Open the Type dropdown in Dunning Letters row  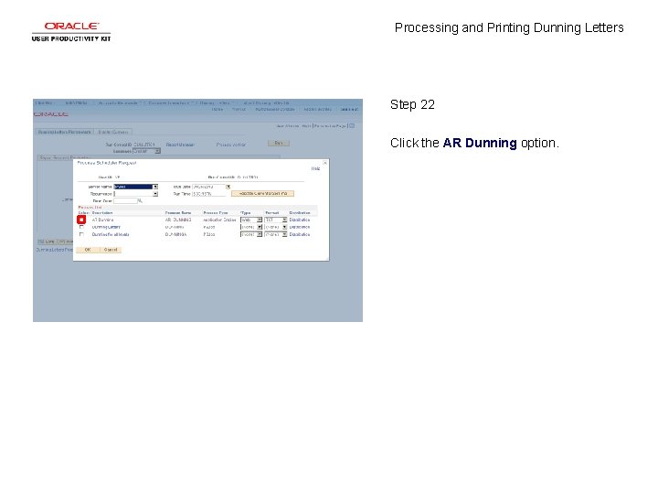click(251, 227)
